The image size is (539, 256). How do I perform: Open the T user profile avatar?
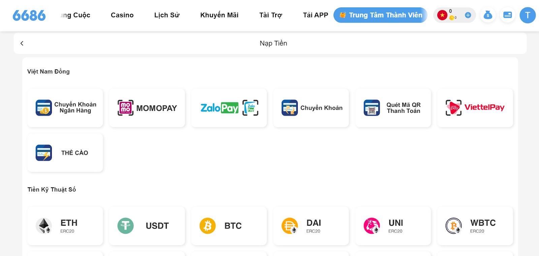527,15
